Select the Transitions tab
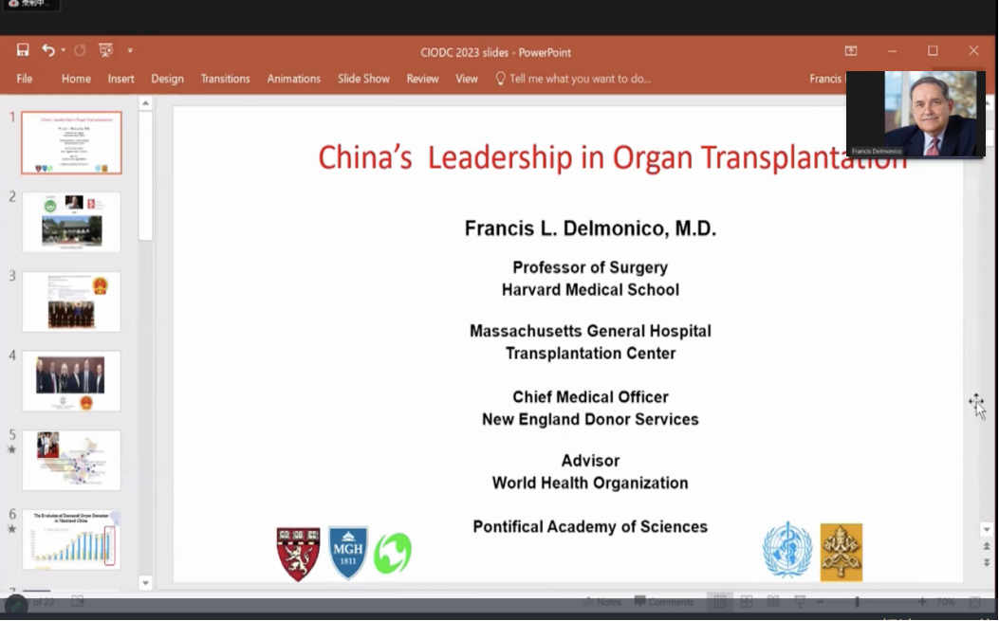 226,79
